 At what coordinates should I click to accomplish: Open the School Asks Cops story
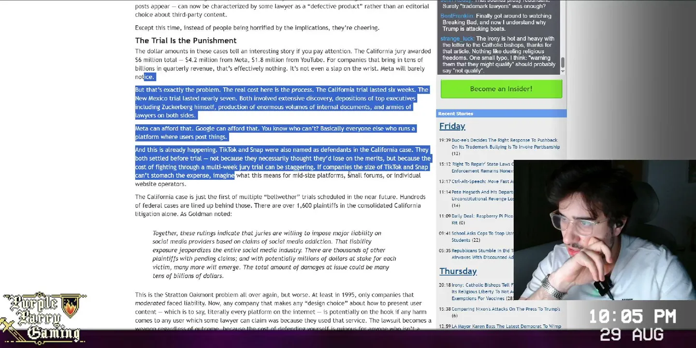click(482, 236)
